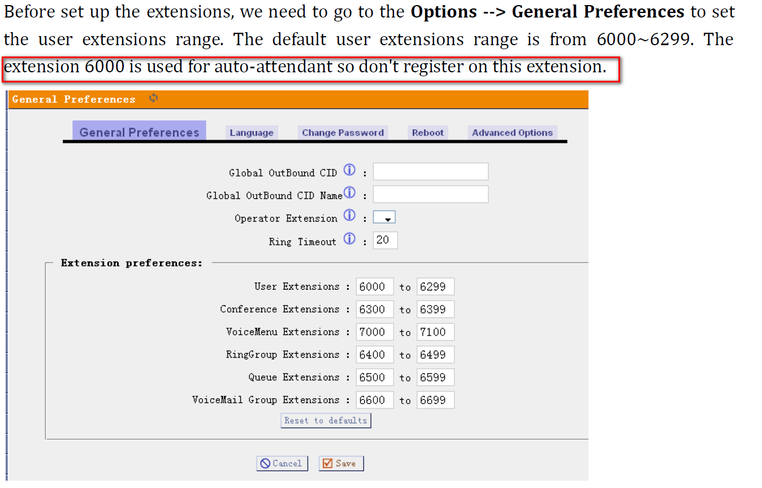Select the Reboot tab

coord(428,133)
